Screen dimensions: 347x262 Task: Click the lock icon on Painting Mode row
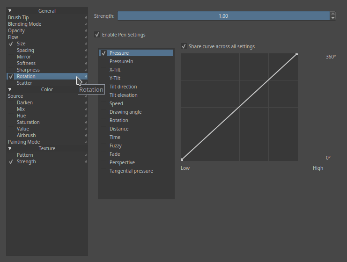[x=86, y=142]
